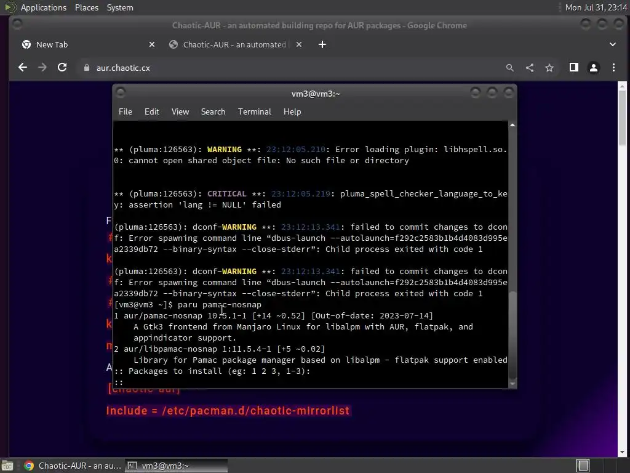Open the Applications menu in top panel
Viewport: 630px width, 473px height.
point(44,7)
